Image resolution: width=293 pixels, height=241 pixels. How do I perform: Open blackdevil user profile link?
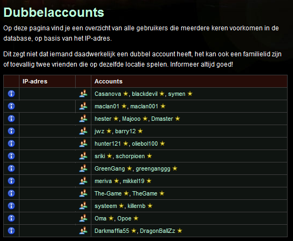point(145,94)
